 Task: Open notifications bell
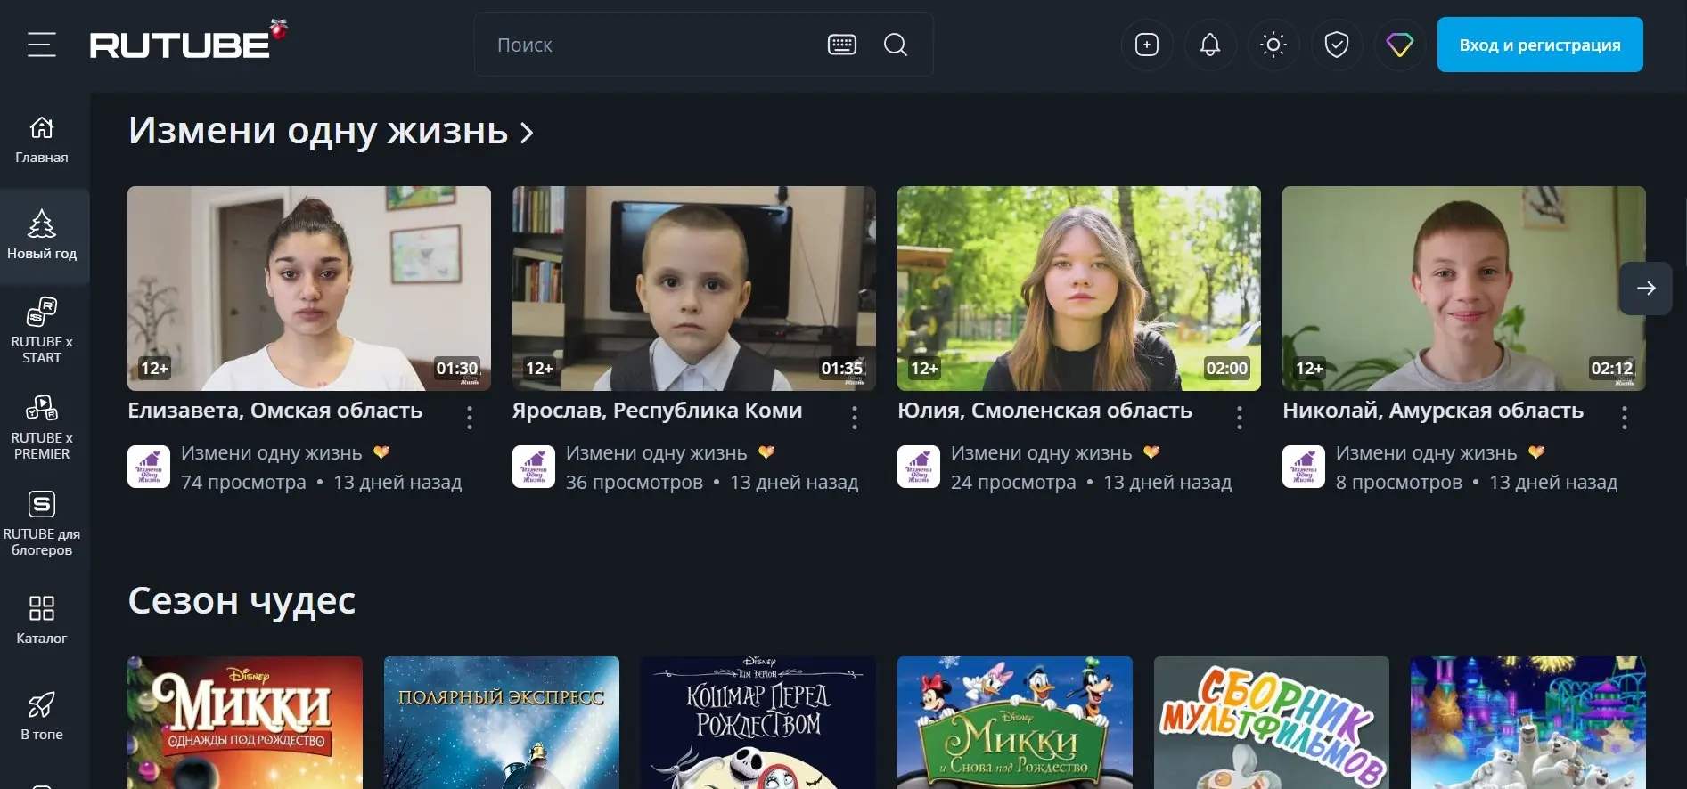1209,45
